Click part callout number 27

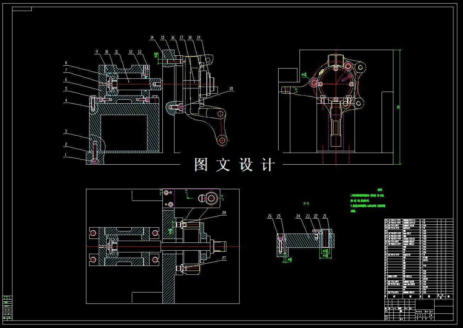tap(224, 258)
